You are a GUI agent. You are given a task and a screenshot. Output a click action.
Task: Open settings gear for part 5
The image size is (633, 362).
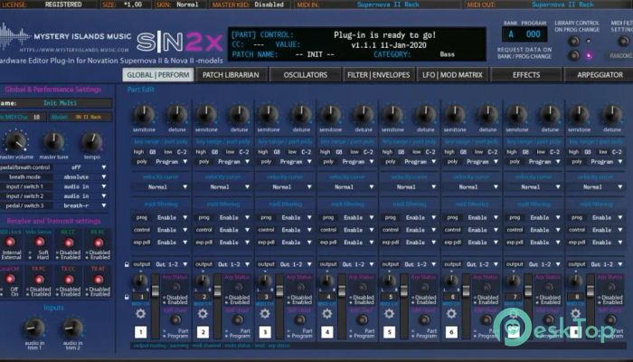tap(389, 313)
